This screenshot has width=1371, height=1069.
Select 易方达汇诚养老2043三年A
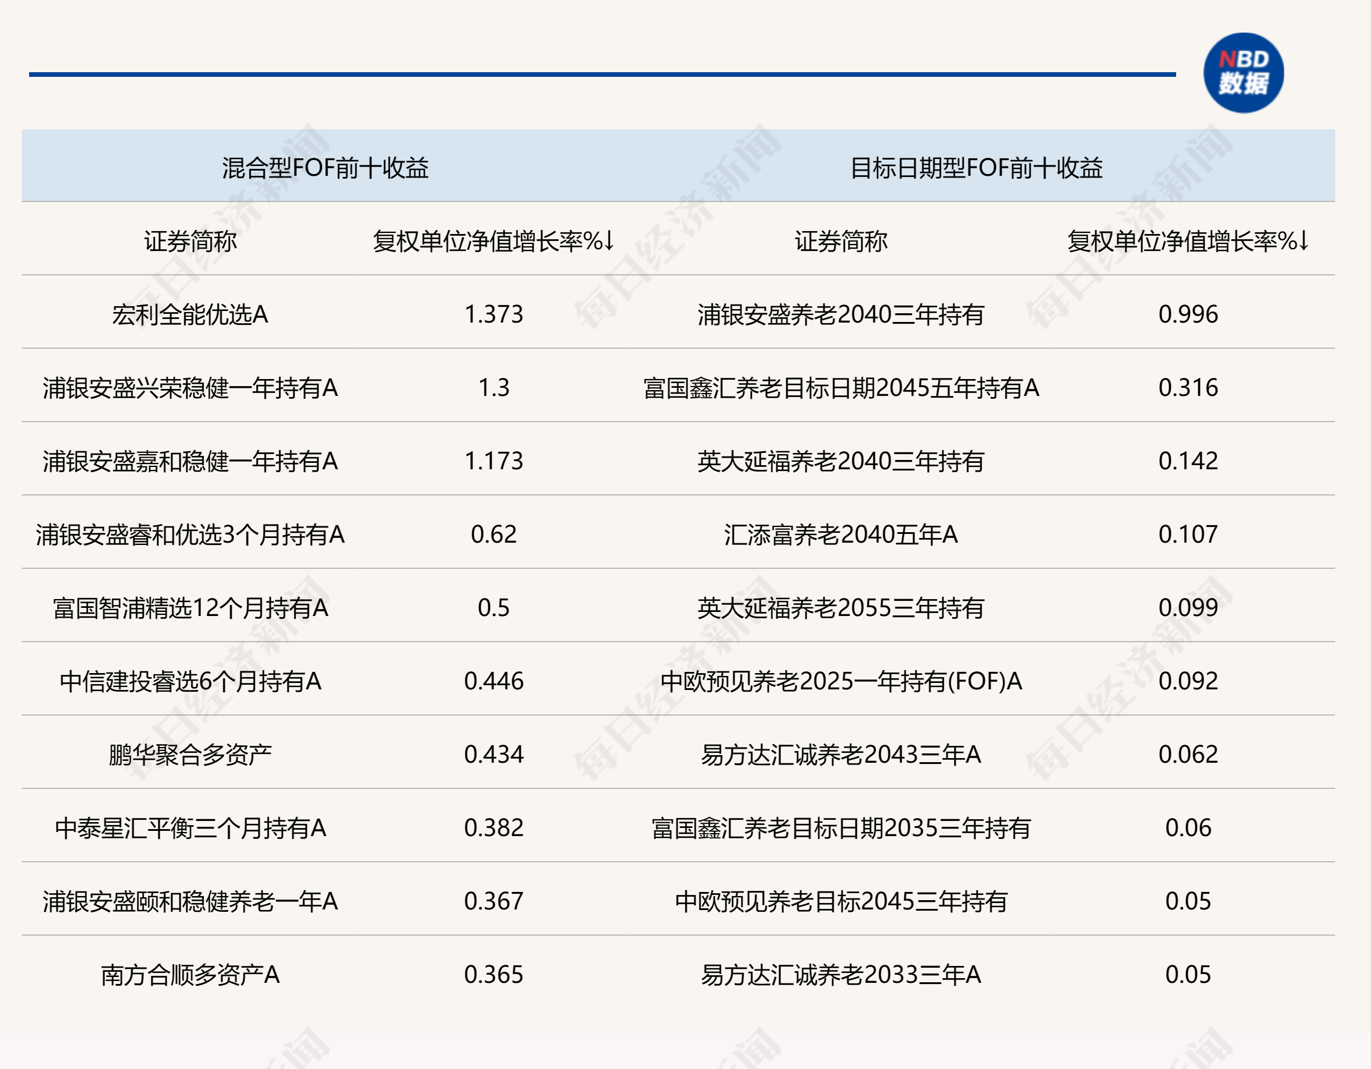841,755
